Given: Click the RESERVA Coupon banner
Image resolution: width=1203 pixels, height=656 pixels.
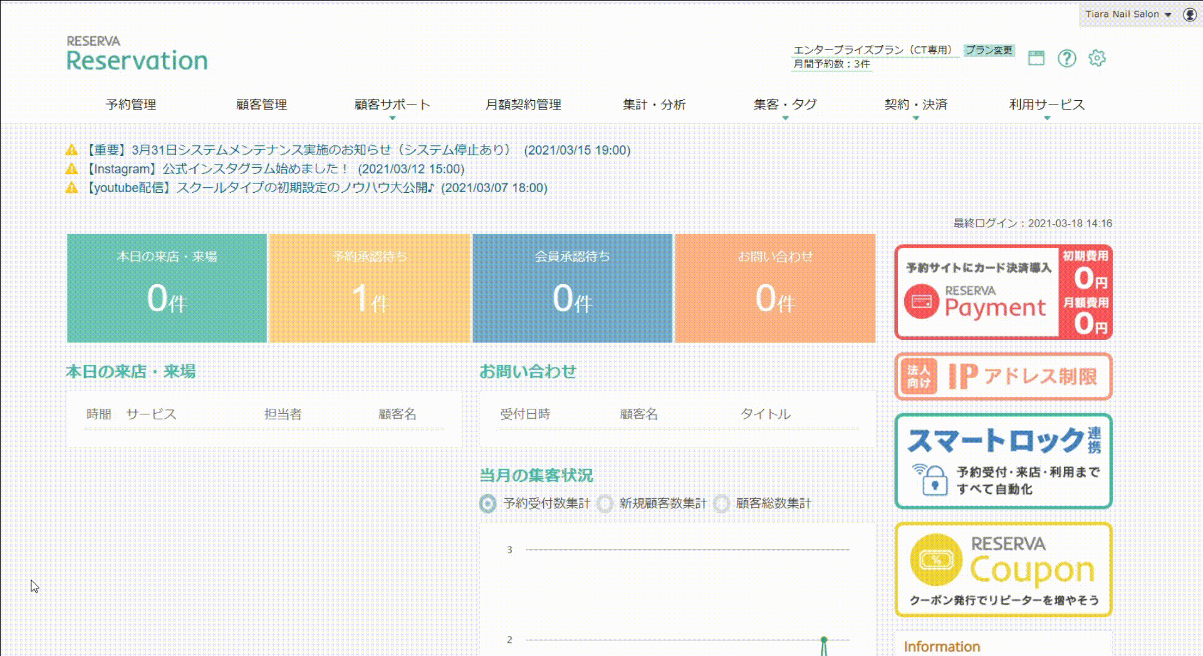Looking at the screenshot, I should tap(1003, 570).
